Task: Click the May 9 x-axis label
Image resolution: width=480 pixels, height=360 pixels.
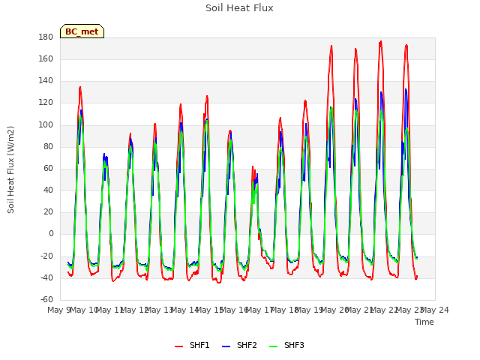Action: click(x=59, y=310)
